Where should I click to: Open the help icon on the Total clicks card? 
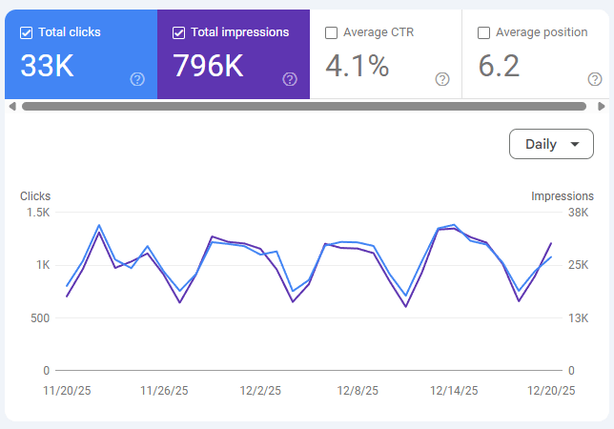[137, 79]
